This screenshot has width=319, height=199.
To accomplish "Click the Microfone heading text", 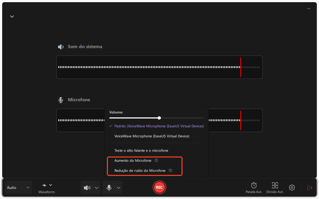I will pyautogui.click(x=79, y=99).
